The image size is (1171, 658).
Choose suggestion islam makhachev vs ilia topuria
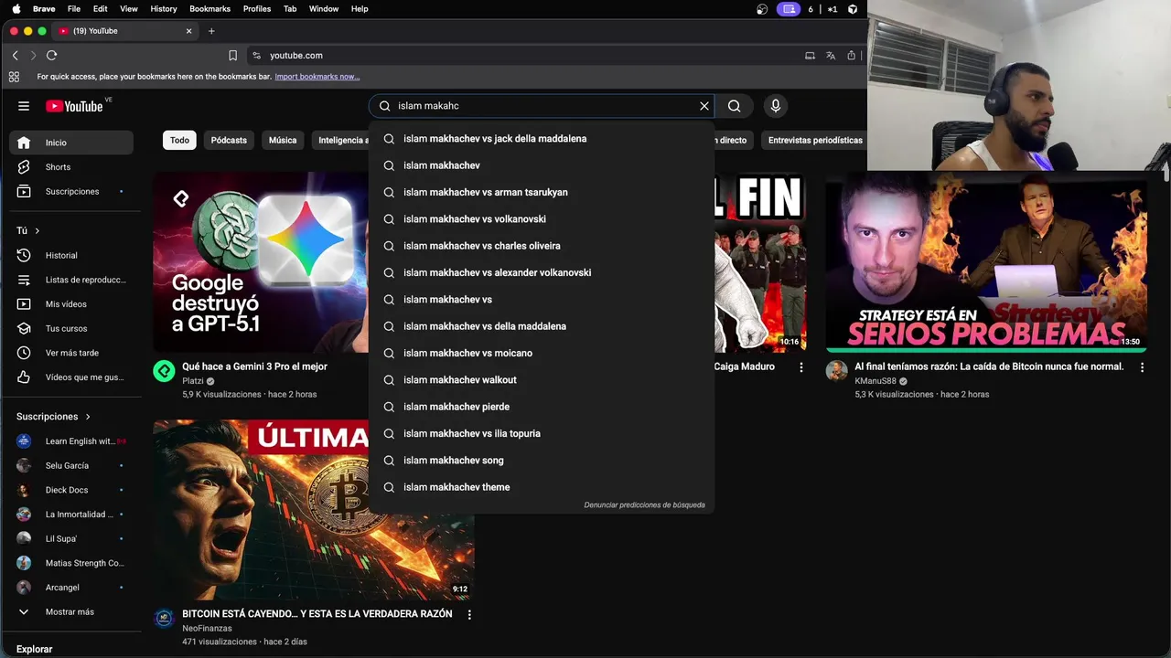click(542, 434)
